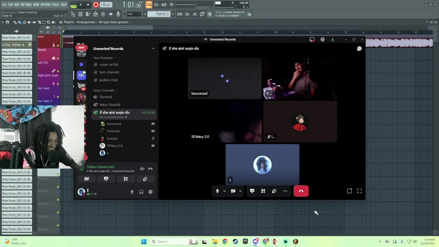The height and width of the screenshot is (247, 439).
Task: Click the red disconnect call button
Action: tap(301, 191)
